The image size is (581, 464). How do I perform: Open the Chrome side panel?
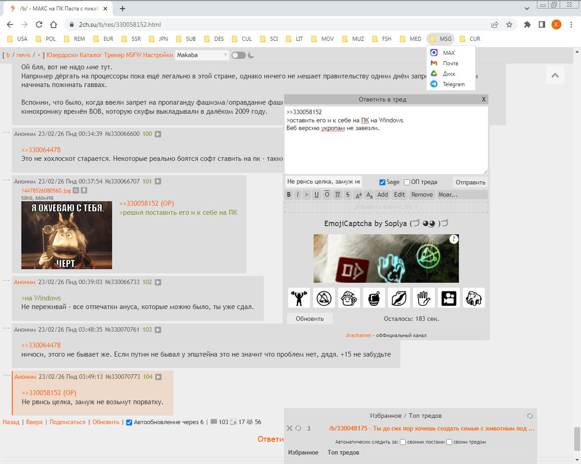pyautogui.click(x=542, y=24)
